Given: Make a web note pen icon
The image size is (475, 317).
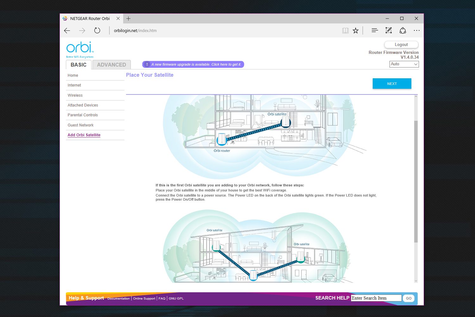Looking at the screenshot, I should pos(389,30).
